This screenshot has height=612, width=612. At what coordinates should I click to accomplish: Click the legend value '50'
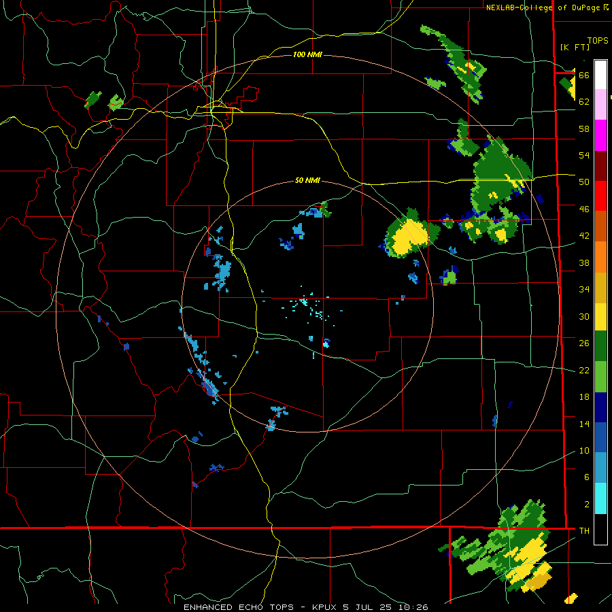coord(584,182)
